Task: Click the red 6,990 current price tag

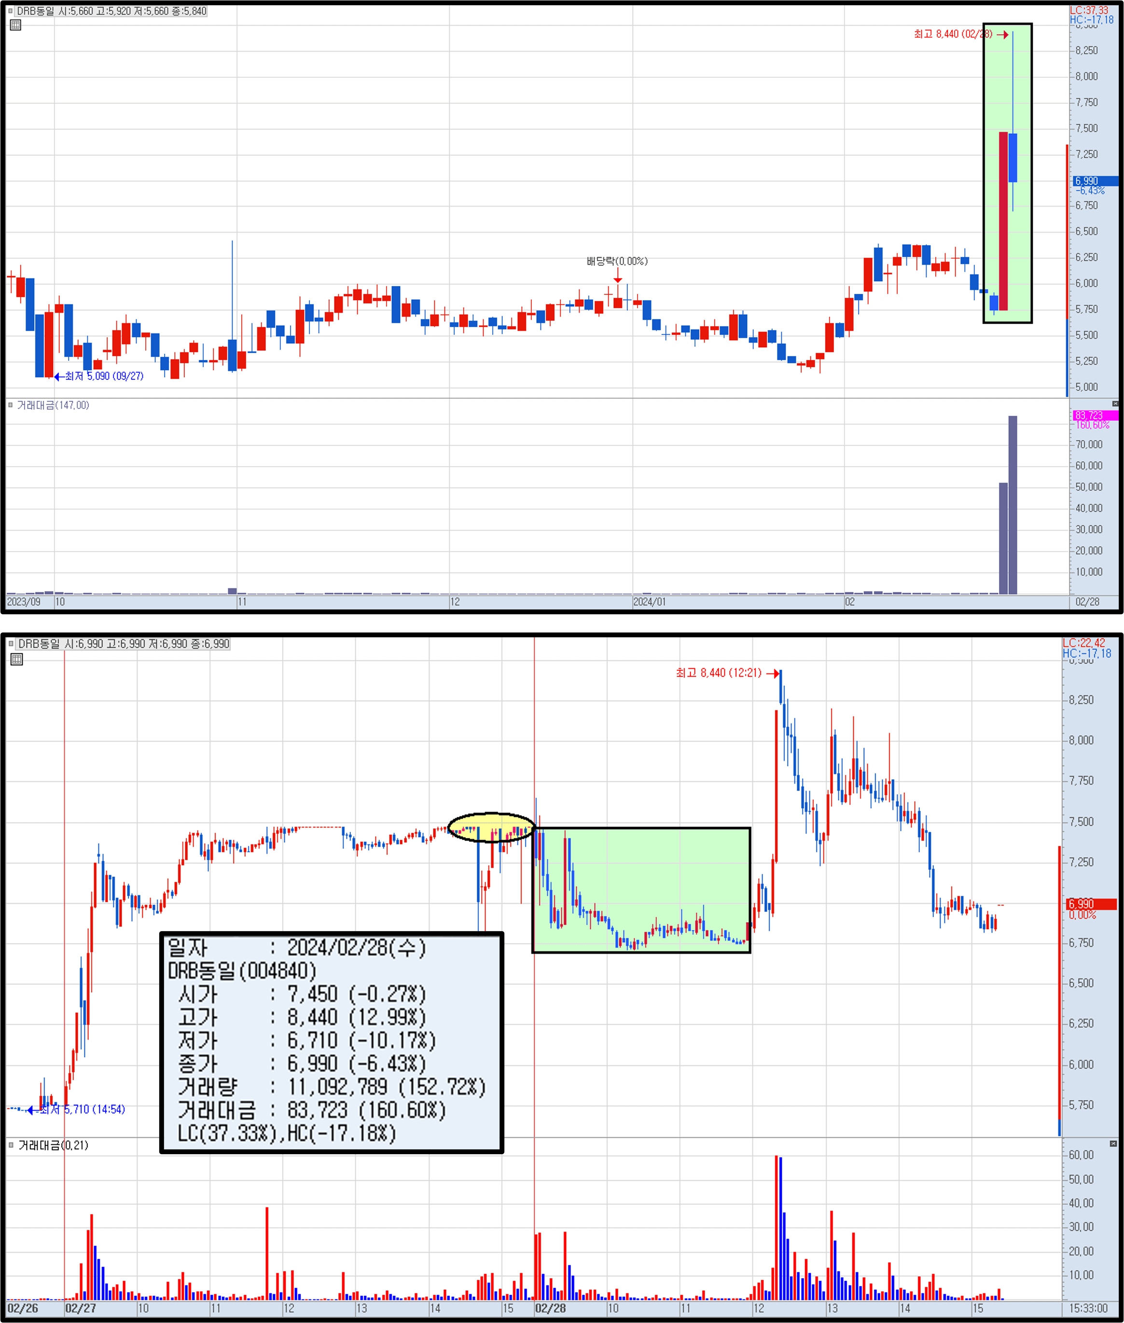Action: click(x=1091, y=904)
